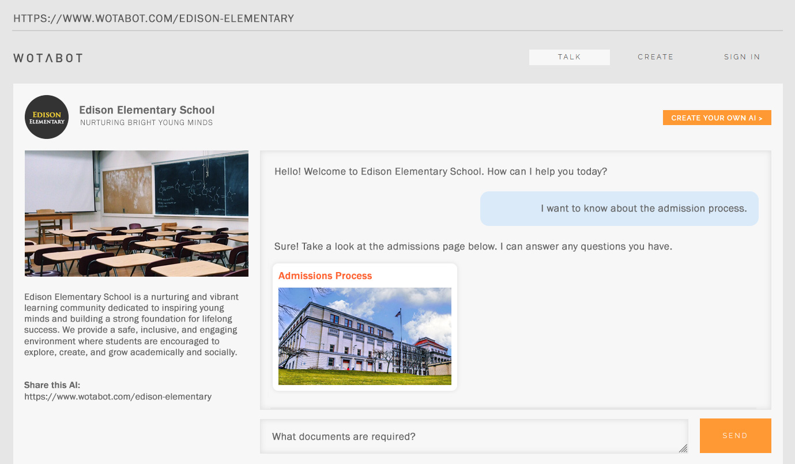795x464 pixels.
Task: Click the Edison Elementary circular logo
Action: (46, 117)
